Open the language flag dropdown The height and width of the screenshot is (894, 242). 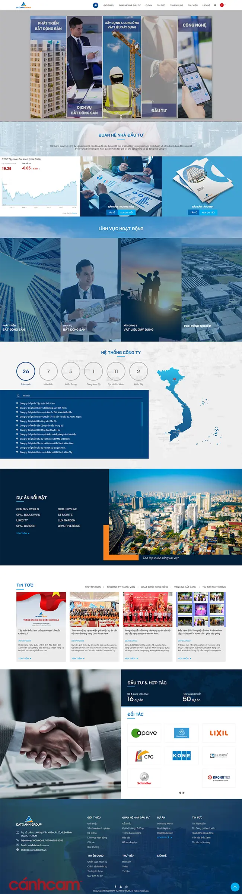click(x=222, y=5)
